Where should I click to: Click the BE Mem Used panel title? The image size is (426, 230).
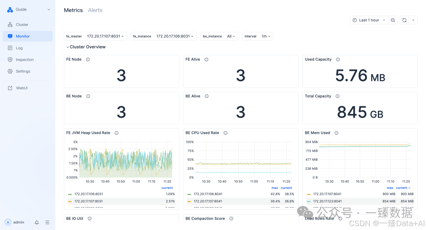(x=317, y=133)
